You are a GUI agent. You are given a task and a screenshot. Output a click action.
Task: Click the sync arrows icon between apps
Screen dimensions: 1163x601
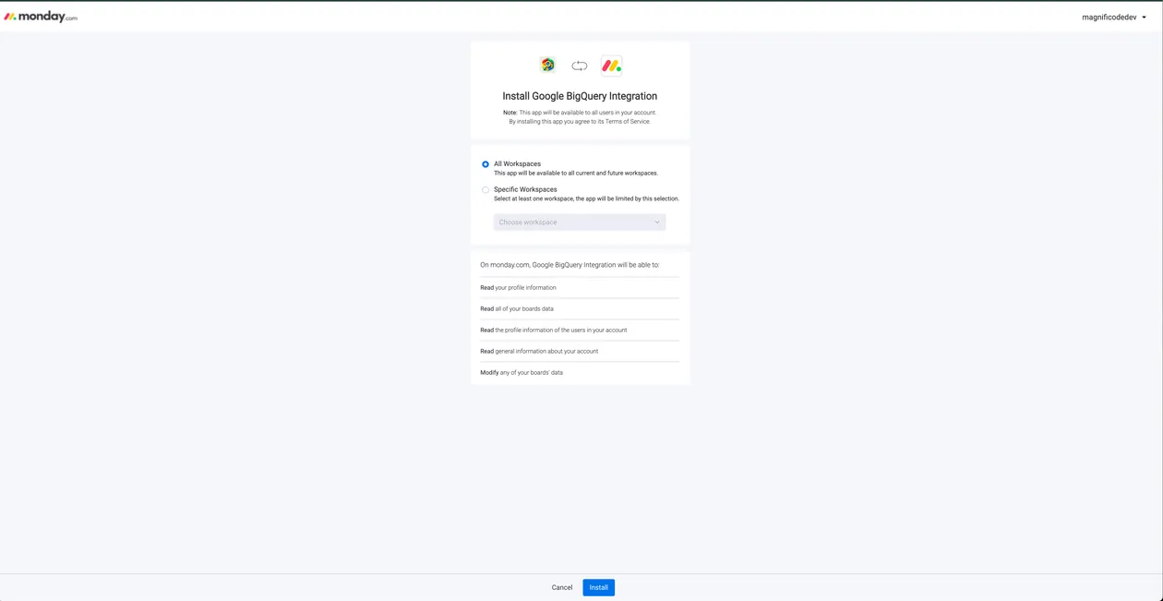pyautogui.click(x=580, y=66)
